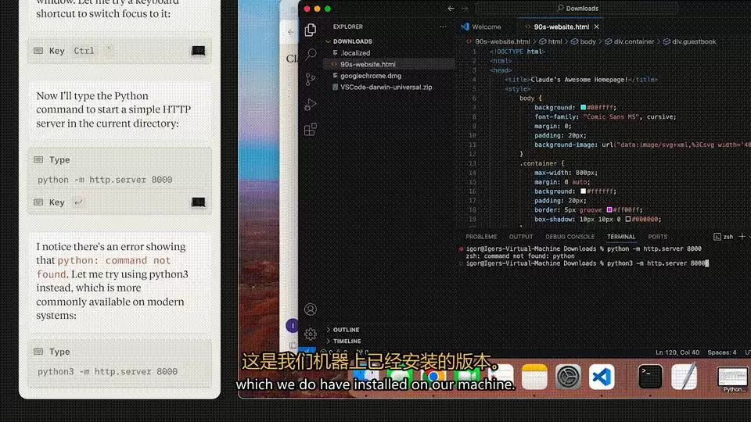Open the Explorer view in activity bar
The width and height of the screenshot is (751, 422).
[x=311, y=30]
